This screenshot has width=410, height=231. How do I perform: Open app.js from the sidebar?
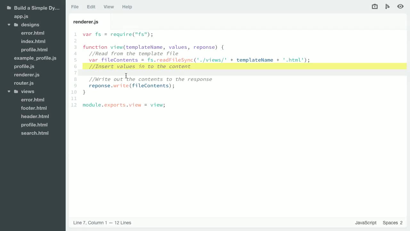coord(21,16)
